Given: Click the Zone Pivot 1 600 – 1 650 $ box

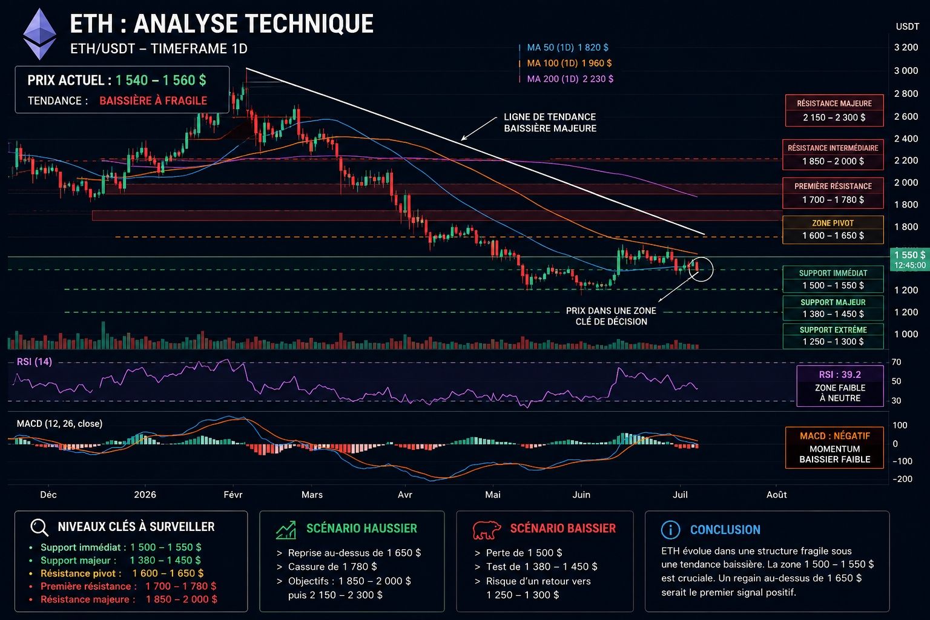Looking at the screenshot, I should pyautogui.click(x=833, y=229).
